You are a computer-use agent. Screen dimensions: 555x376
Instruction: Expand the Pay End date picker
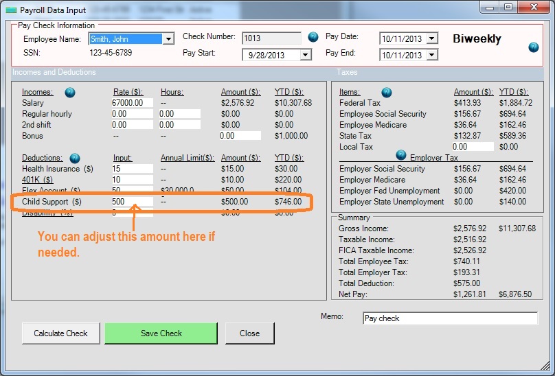click(431, 55)
